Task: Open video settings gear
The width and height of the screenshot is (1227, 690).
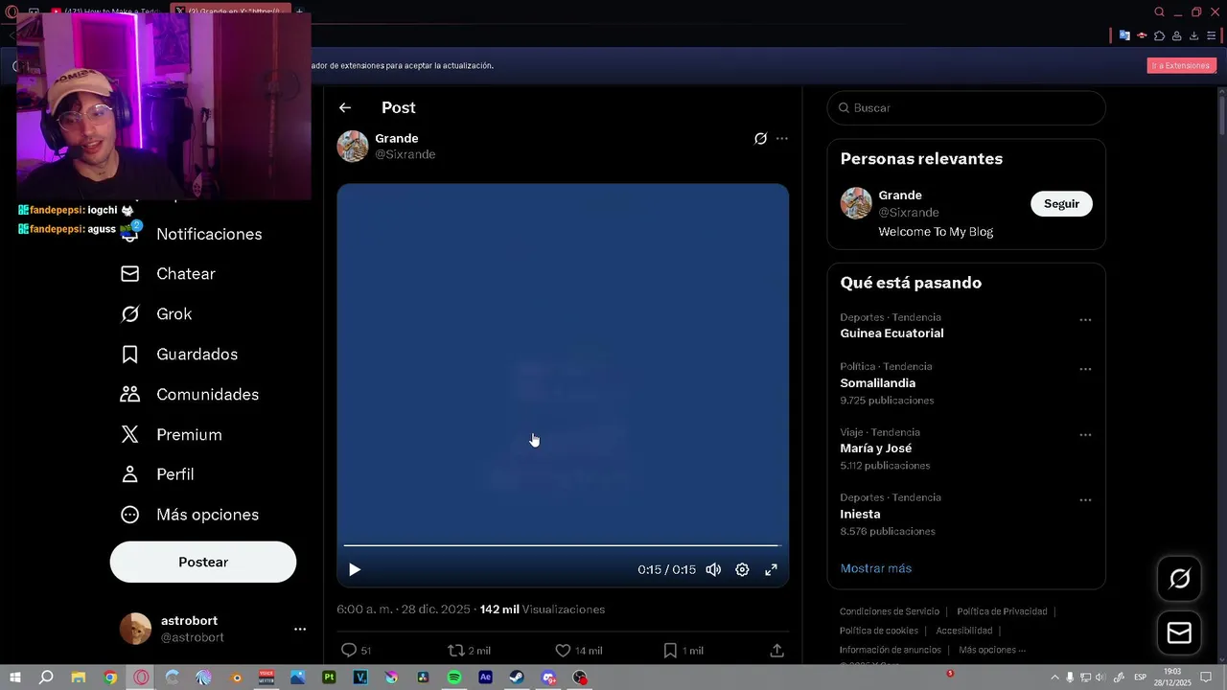Action: (742, 569)
